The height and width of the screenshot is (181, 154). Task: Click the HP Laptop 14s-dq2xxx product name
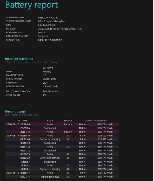click(52, 21)
